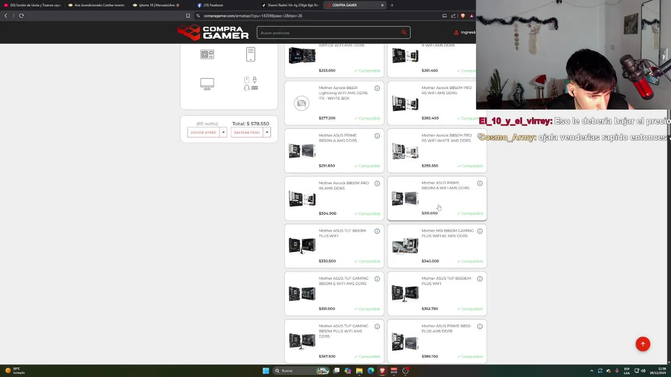Open info for ASUS TUF B650M-PLUS WIFI
The height and width of the screenshot is (377, 671).
point(377,231)
